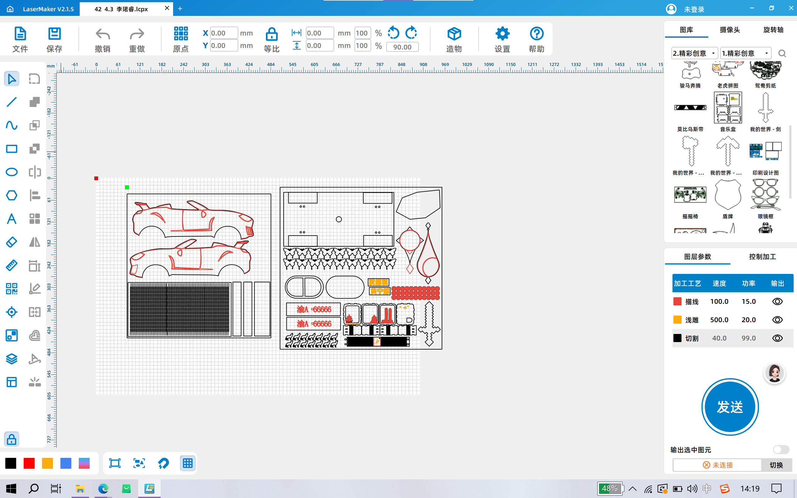Toggle the canvas lock at sidebar bottom
The image size is (797, 498).
pyautogui.click(x=12, y=439)
